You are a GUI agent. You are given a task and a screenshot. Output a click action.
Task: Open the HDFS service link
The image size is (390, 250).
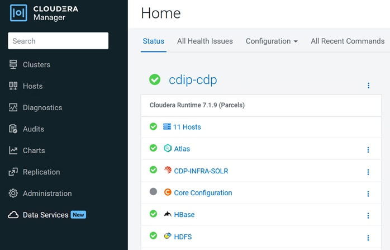click(183, 237)
